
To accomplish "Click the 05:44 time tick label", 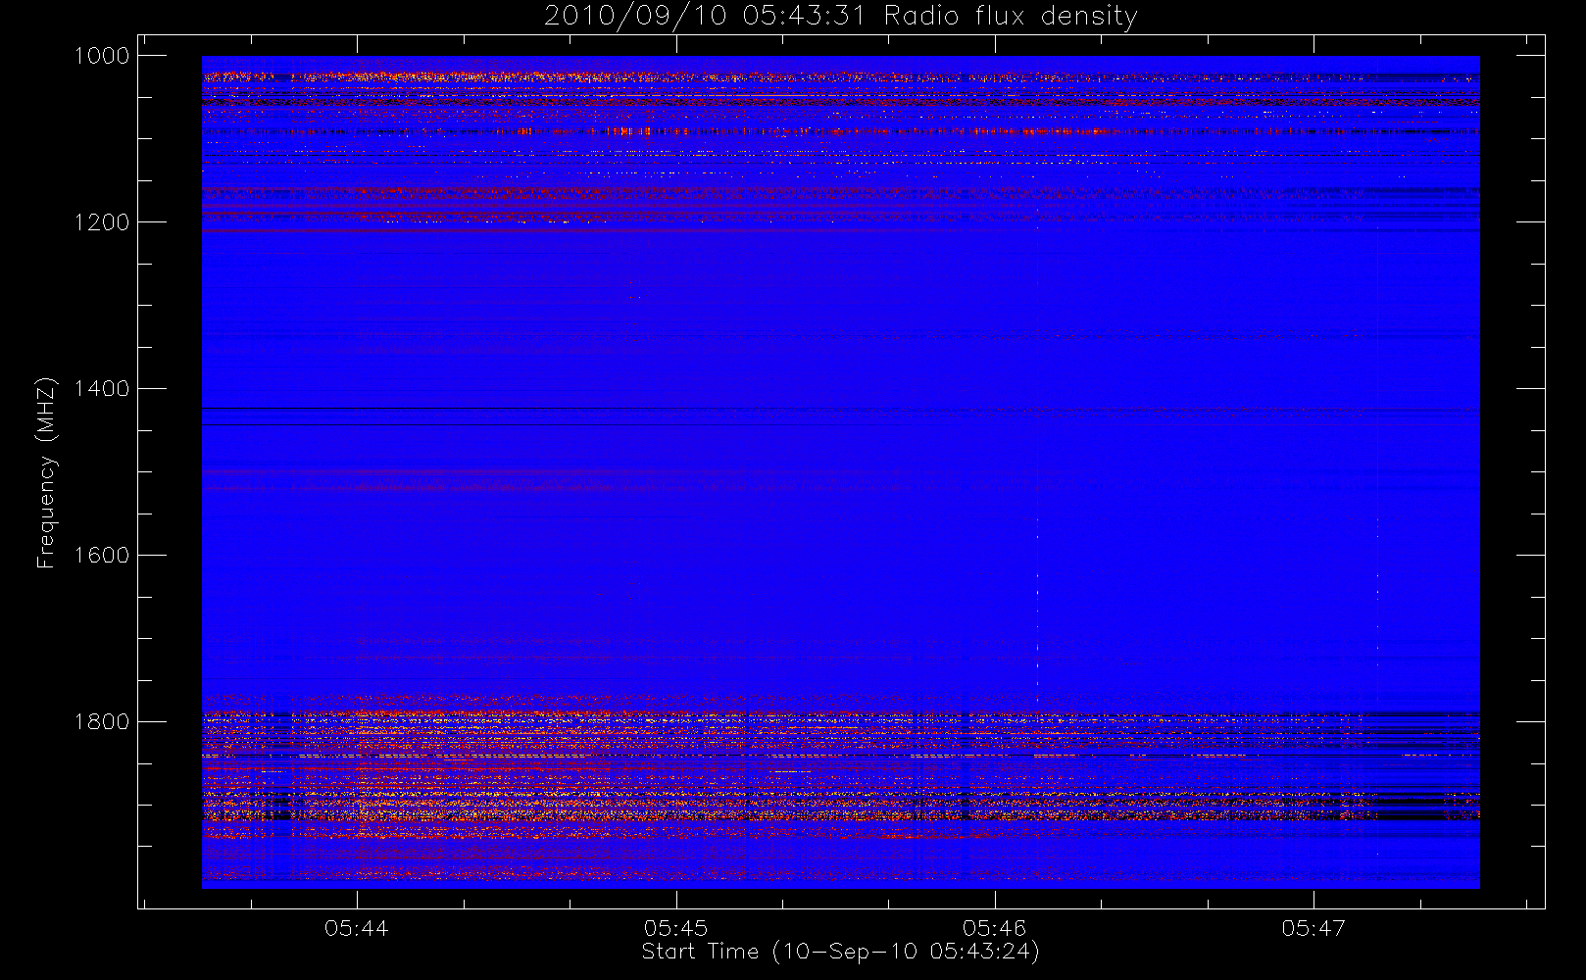I will (x=357, y=927).
